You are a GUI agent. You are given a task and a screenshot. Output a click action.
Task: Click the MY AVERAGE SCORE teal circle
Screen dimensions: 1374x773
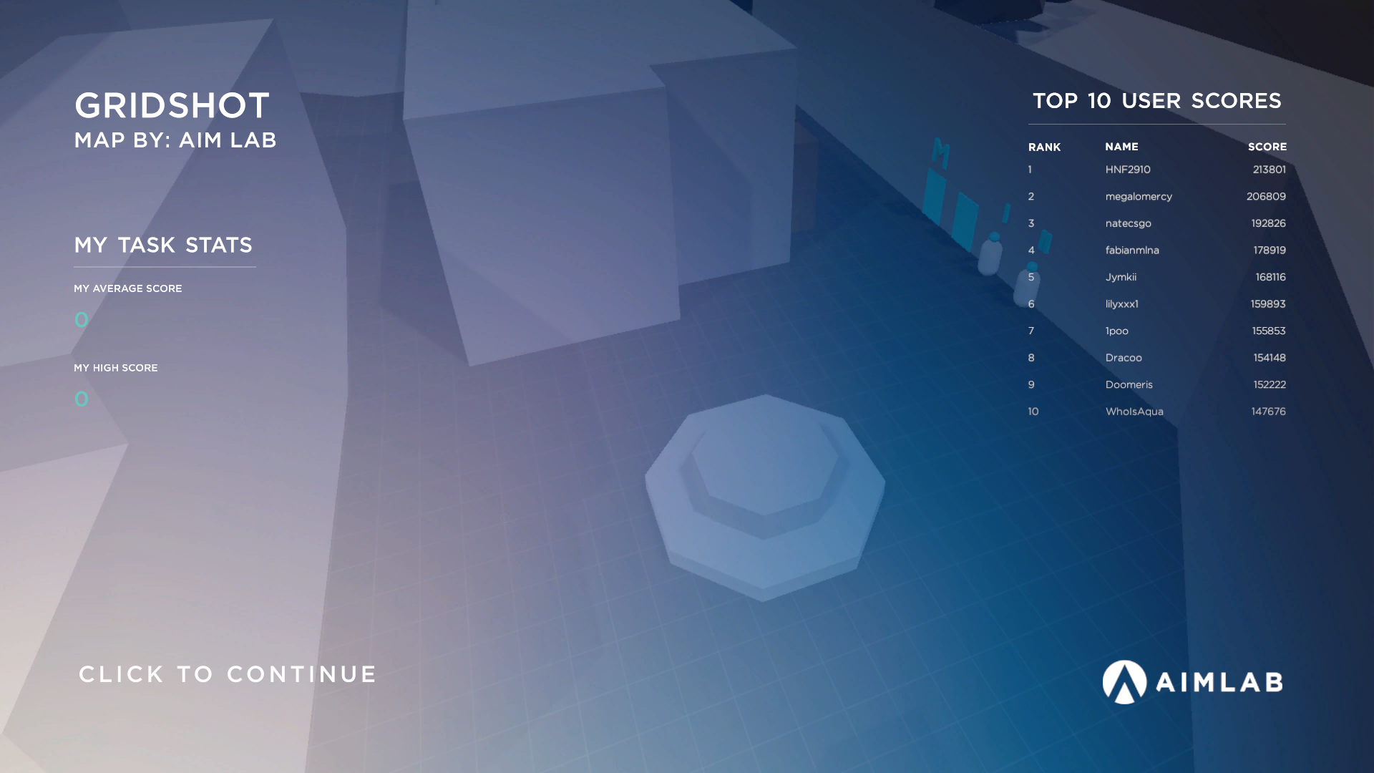(x=81, y=318)
